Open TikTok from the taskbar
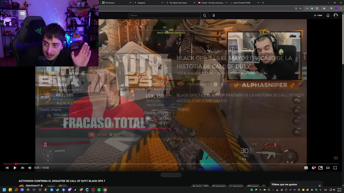This screenshot has width=344, height=193. 75,190
